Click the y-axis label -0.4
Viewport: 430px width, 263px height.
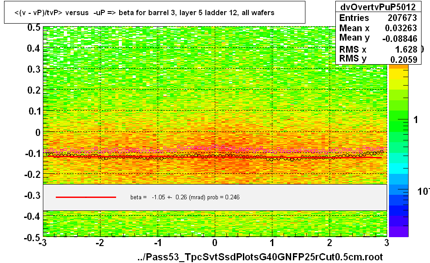coord(32,217)
